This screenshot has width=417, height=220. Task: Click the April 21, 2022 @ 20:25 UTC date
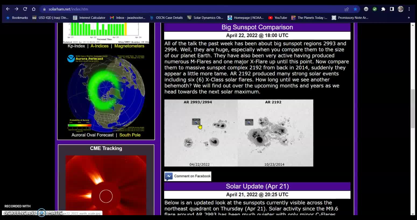pos(257,194)
